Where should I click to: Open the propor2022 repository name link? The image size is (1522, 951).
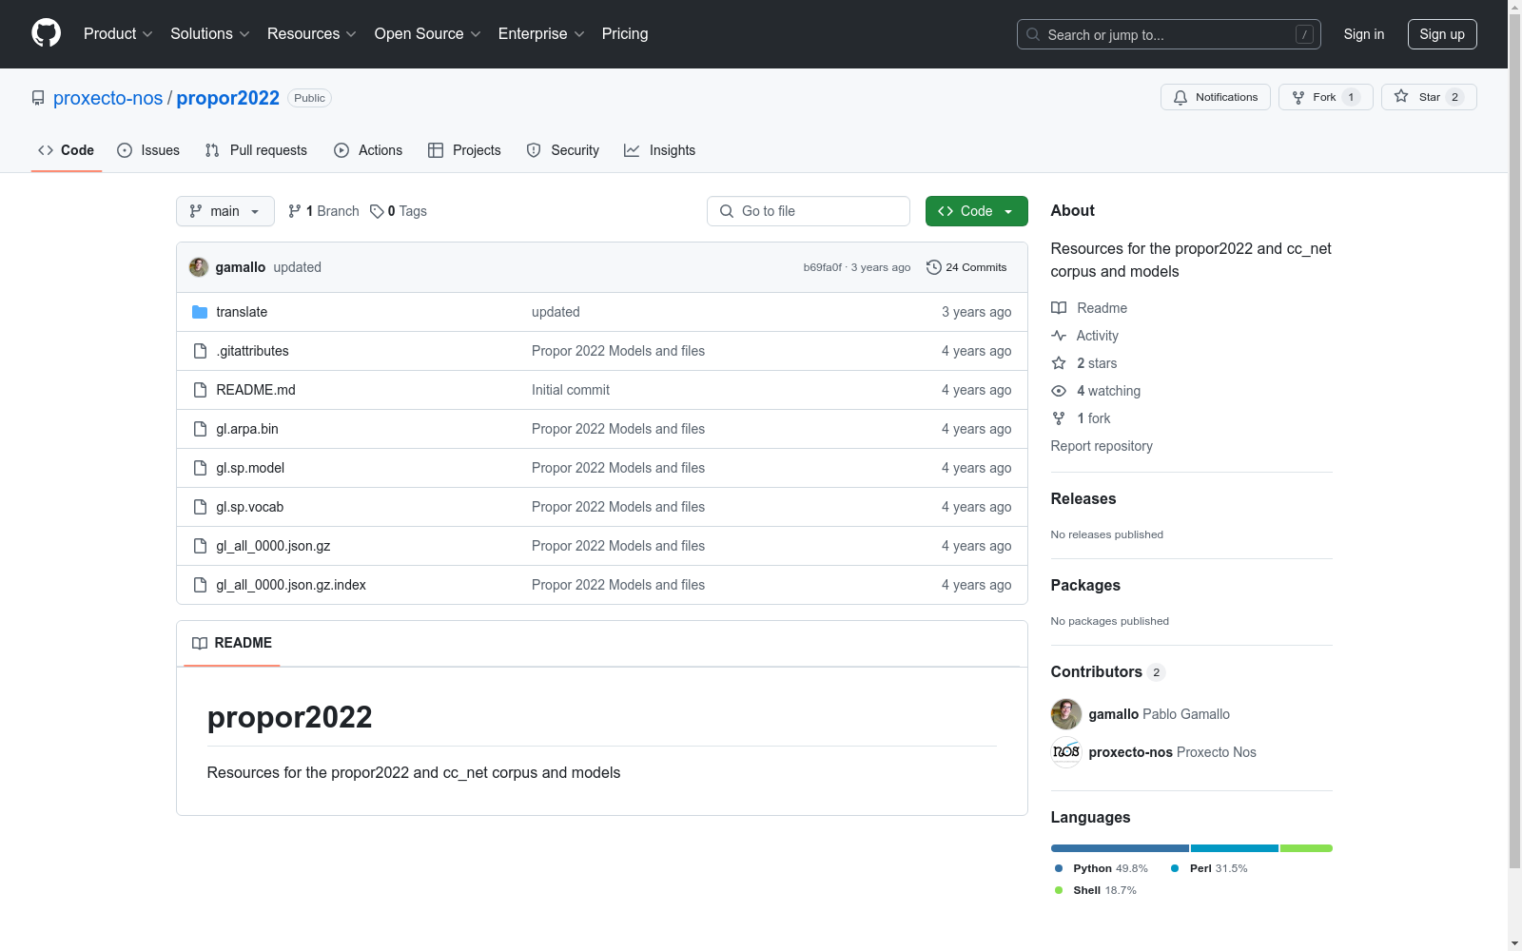[228, 98]
